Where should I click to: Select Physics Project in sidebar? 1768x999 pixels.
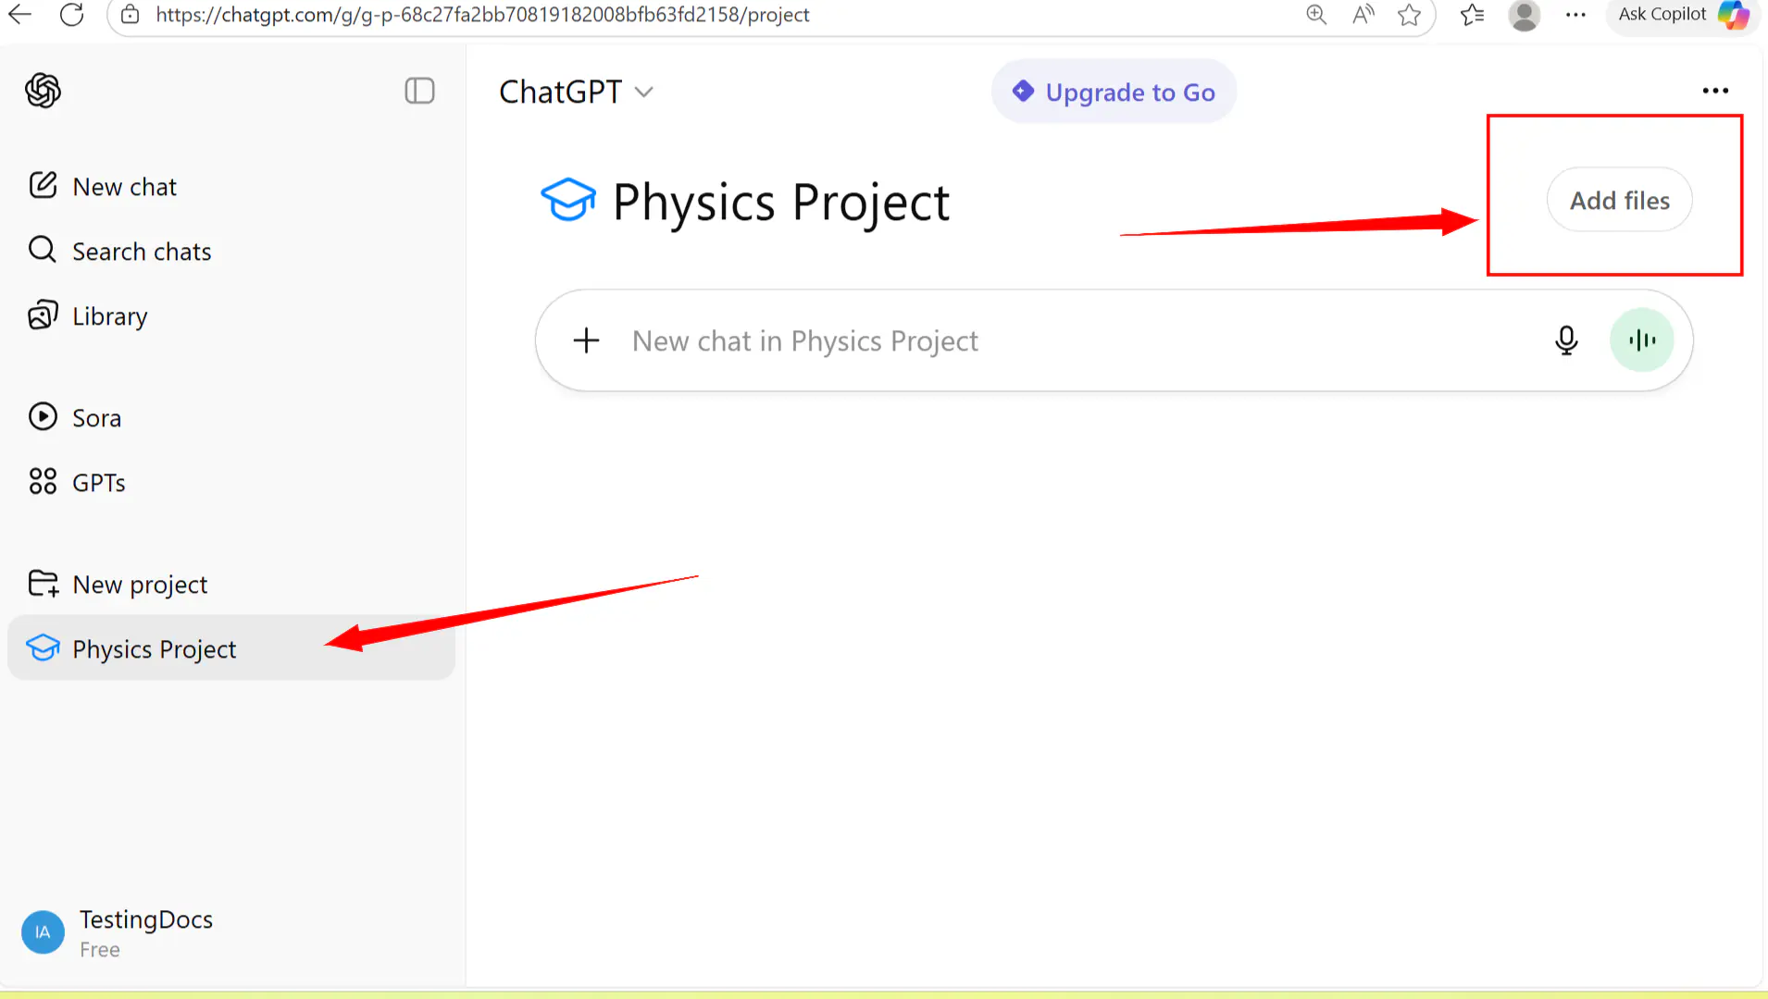[x=230, y=647]
